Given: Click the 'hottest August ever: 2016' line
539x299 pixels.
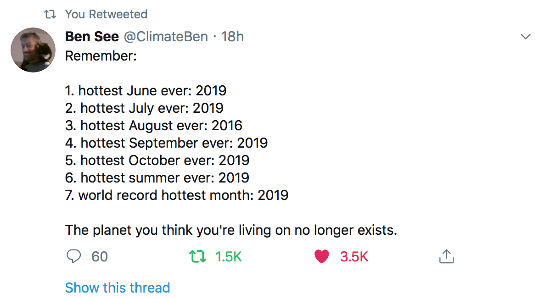Looking at the screenshot, I should click(x=154, y=125).
